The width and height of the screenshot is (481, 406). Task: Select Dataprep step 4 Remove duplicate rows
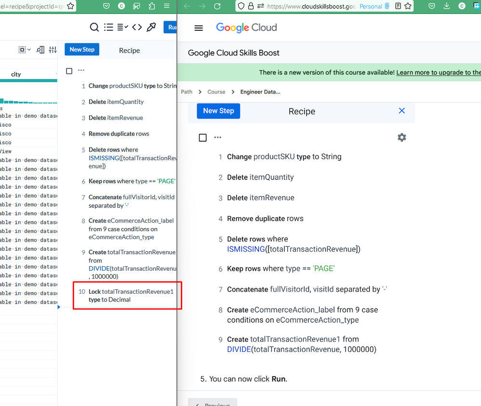pos(119,134)
